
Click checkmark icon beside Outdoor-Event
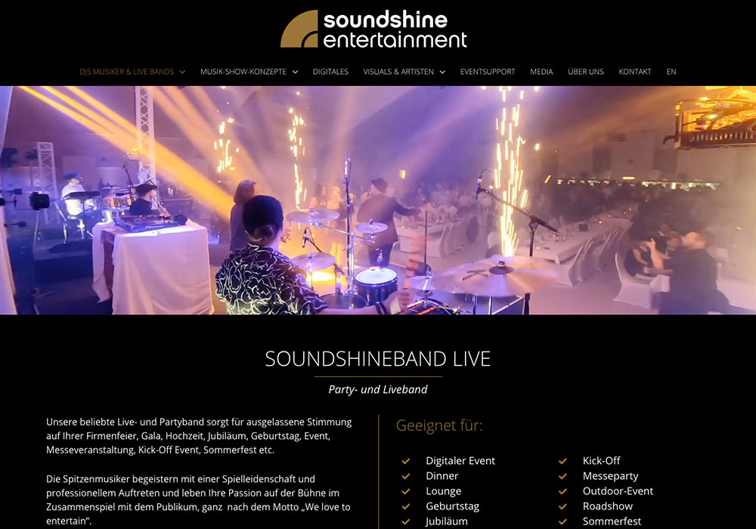(x=562, y=491)
